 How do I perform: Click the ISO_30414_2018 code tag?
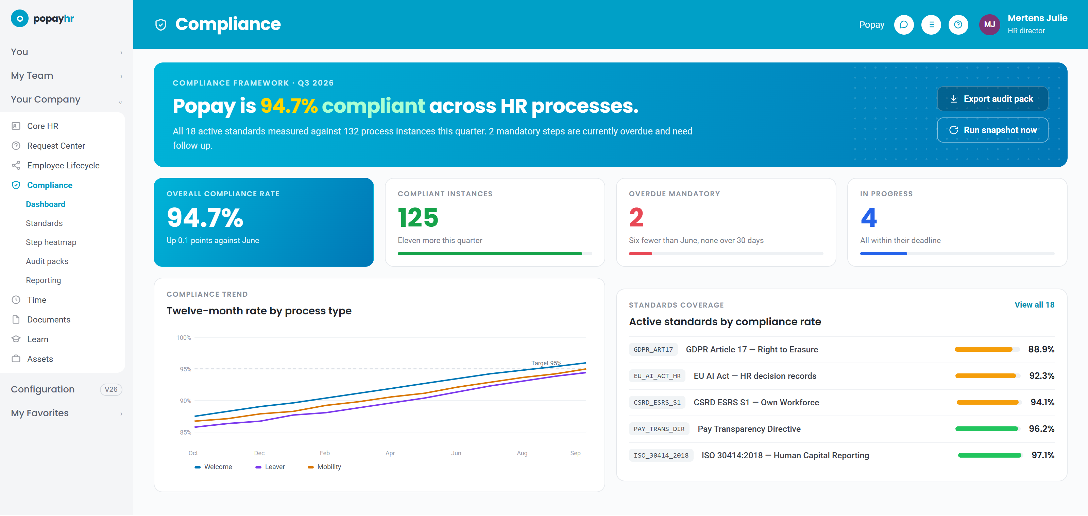(x=661, y=455)
